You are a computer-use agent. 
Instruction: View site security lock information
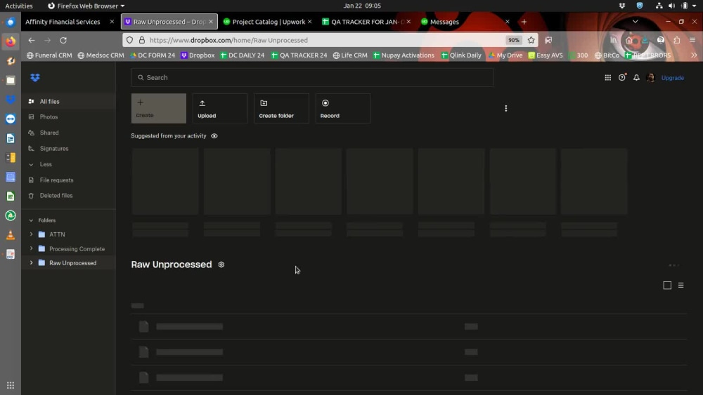[x=142, y=40]
